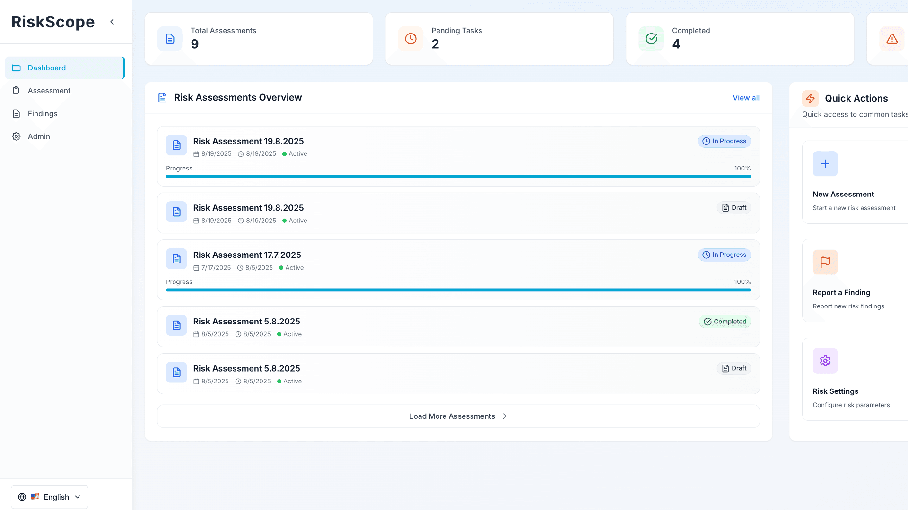The height and width of the screenshot is (510, 908).
Task: Click the Total Assessments card value 9
Action: [195, 44]
